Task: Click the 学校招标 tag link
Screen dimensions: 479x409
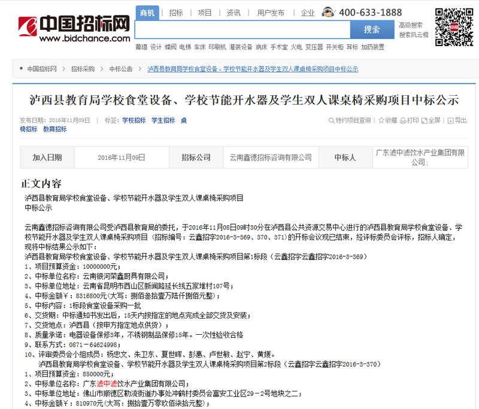Action: 135,120
